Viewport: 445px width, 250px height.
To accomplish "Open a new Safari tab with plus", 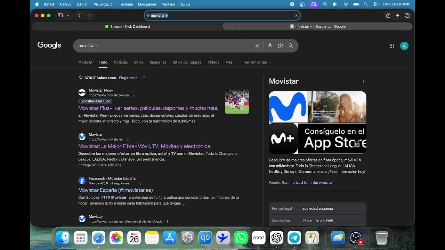I will [398, 16].
